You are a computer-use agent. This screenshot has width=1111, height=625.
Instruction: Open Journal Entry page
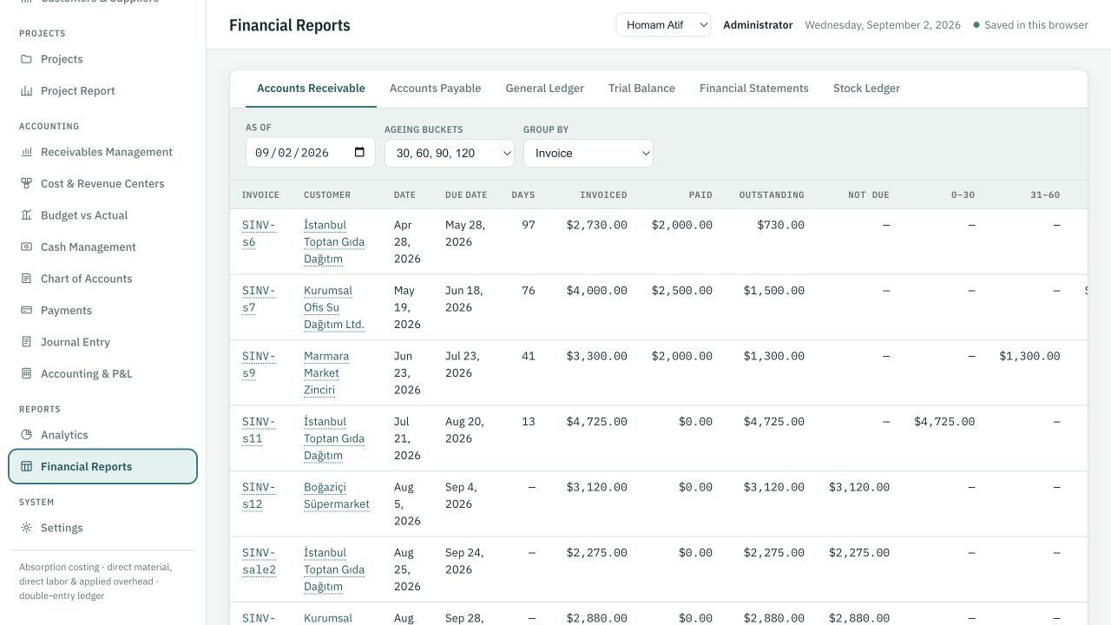pos(103,342)
